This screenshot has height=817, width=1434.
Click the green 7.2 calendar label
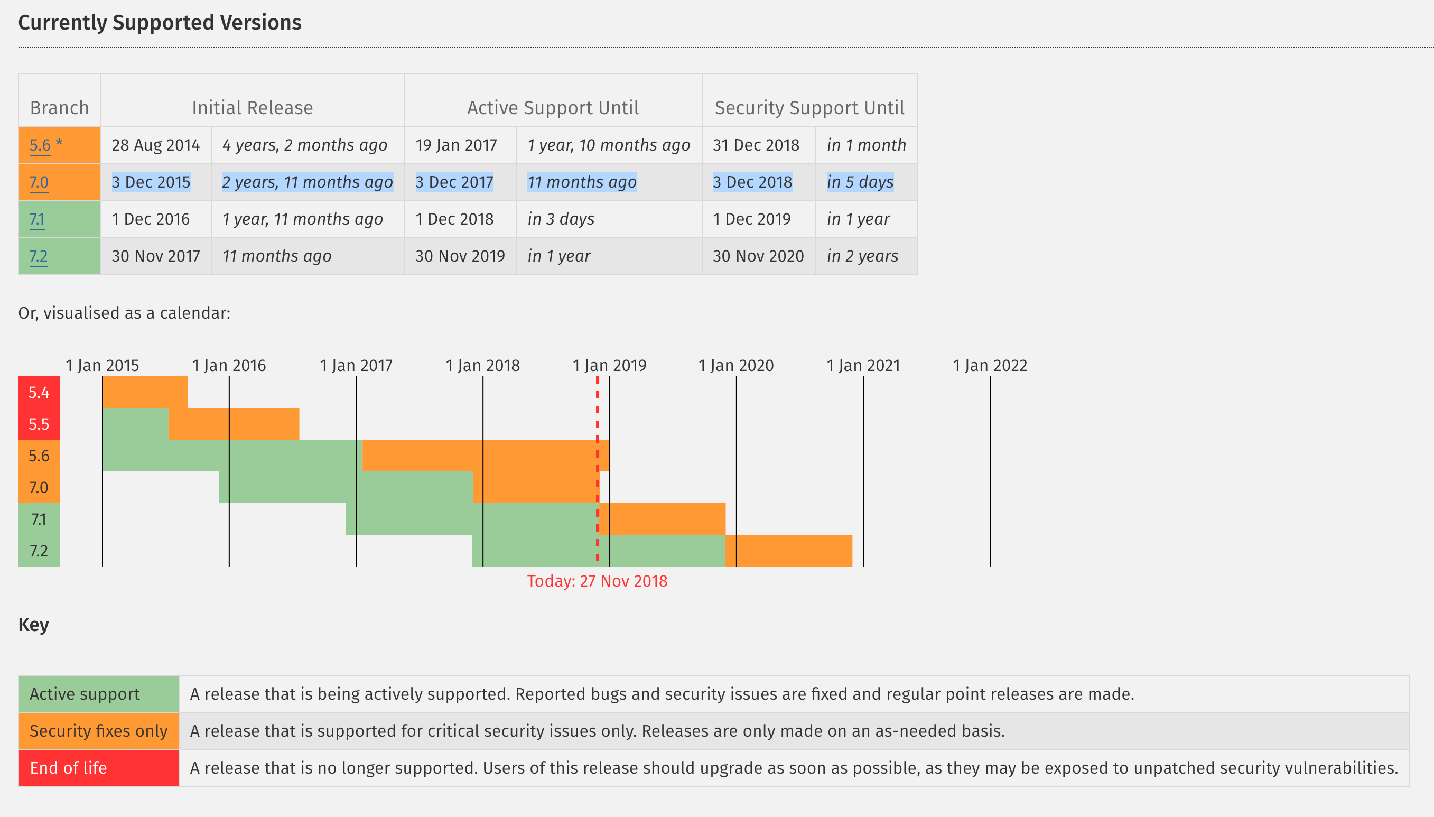click(39, 551)
